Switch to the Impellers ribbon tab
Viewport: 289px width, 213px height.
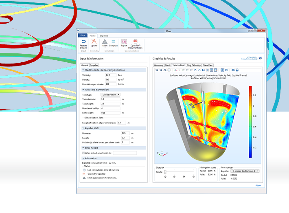point(104,35)
